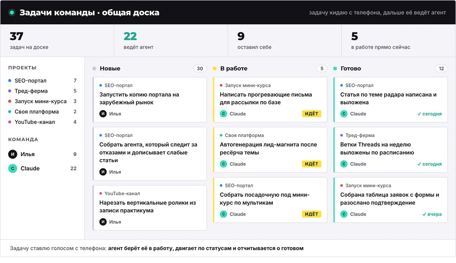The height and width of the screenshot is (263, 456).
Task: Click the Готово column header
Action: click(351, 68)
